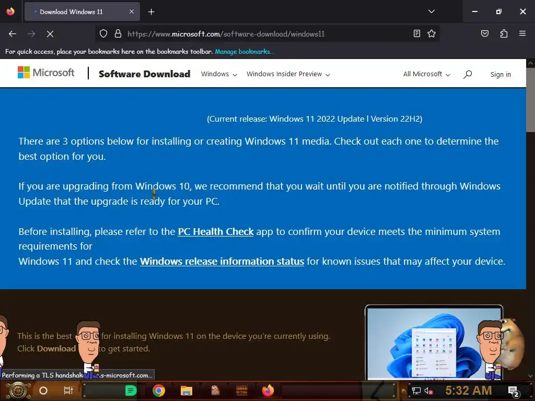The height and width of the screenshot is (401, 535).
Task: Open the notification center icon
Action: coord(514,391)
